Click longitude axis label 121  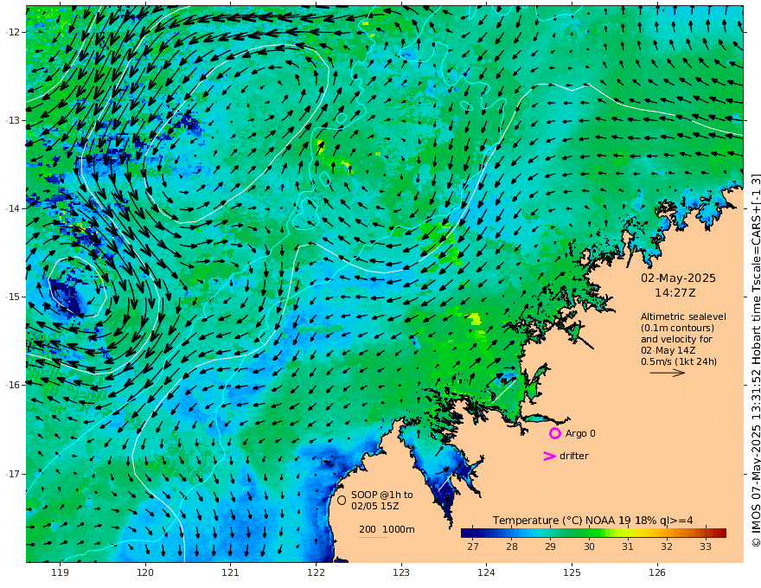click(x=231, y=573)
